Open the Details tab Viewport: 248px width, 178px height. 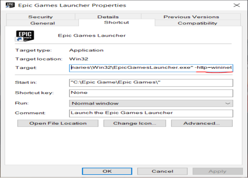click(108, 17)
